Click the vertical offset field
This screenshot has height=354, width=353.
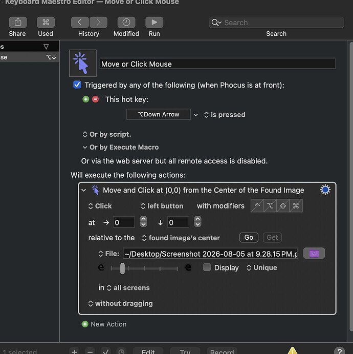[x=178, y=222]
